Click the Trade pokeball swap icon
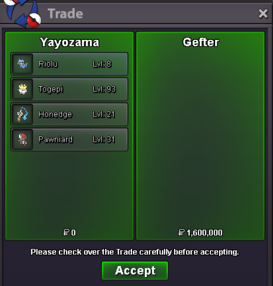 (x=22, y=13)
